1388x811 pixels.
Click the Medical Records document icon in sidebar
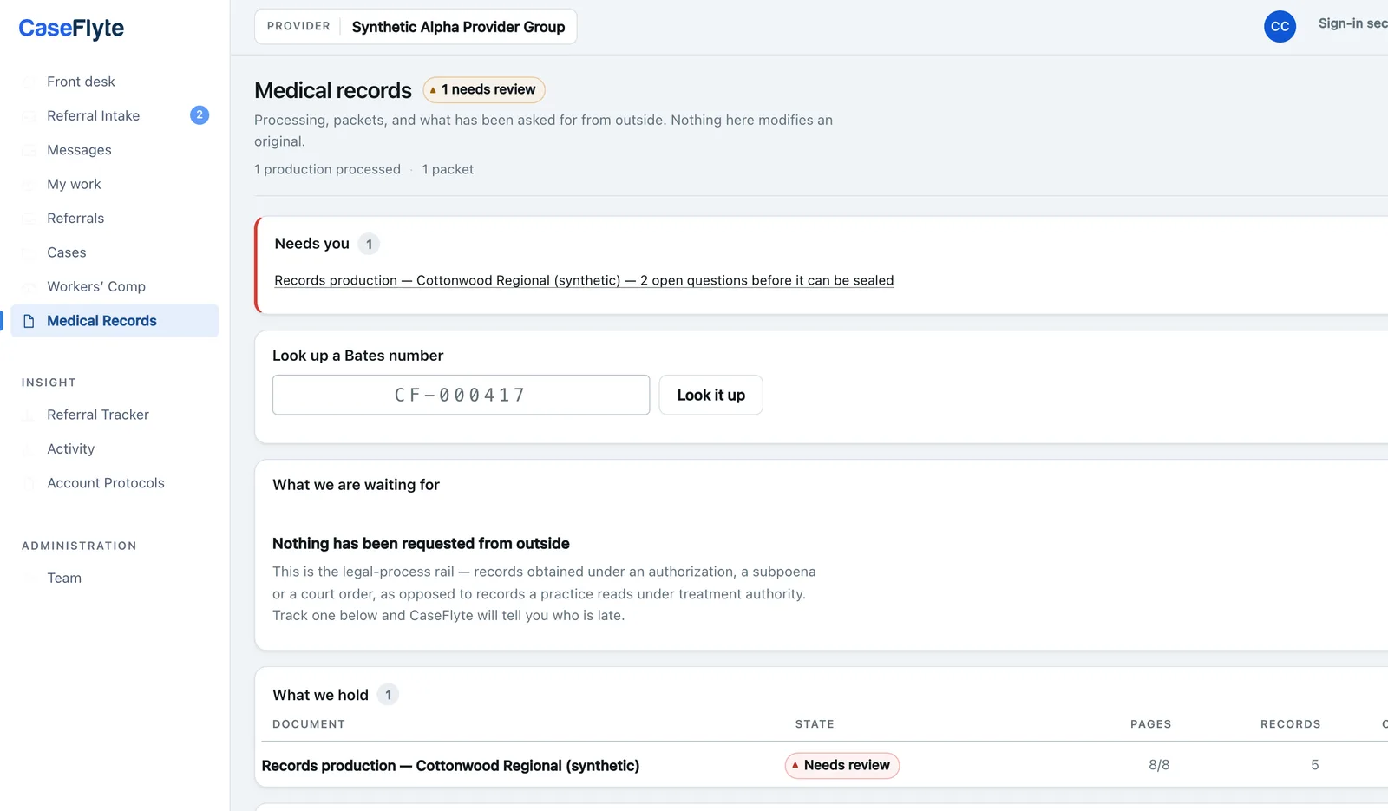pyautogui.click(x=29, y=321)
